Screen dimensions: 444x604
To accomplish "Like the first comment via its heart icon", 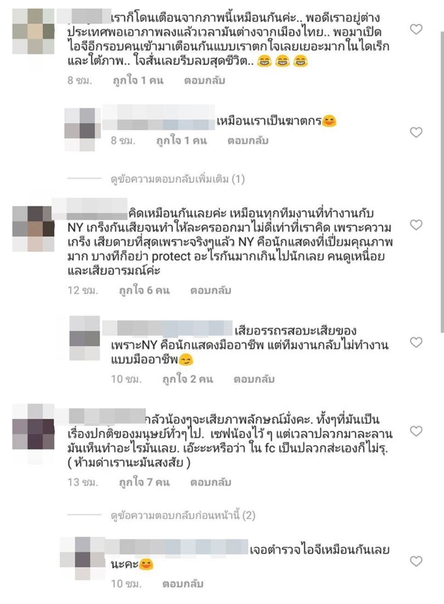I will (x=416, y=29).
